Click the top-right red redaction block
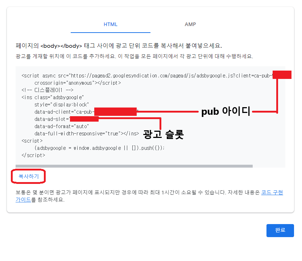 pos(282,74)
